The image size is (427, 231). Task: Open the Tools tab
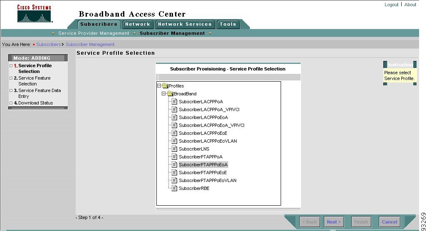(x=228, y=24)
